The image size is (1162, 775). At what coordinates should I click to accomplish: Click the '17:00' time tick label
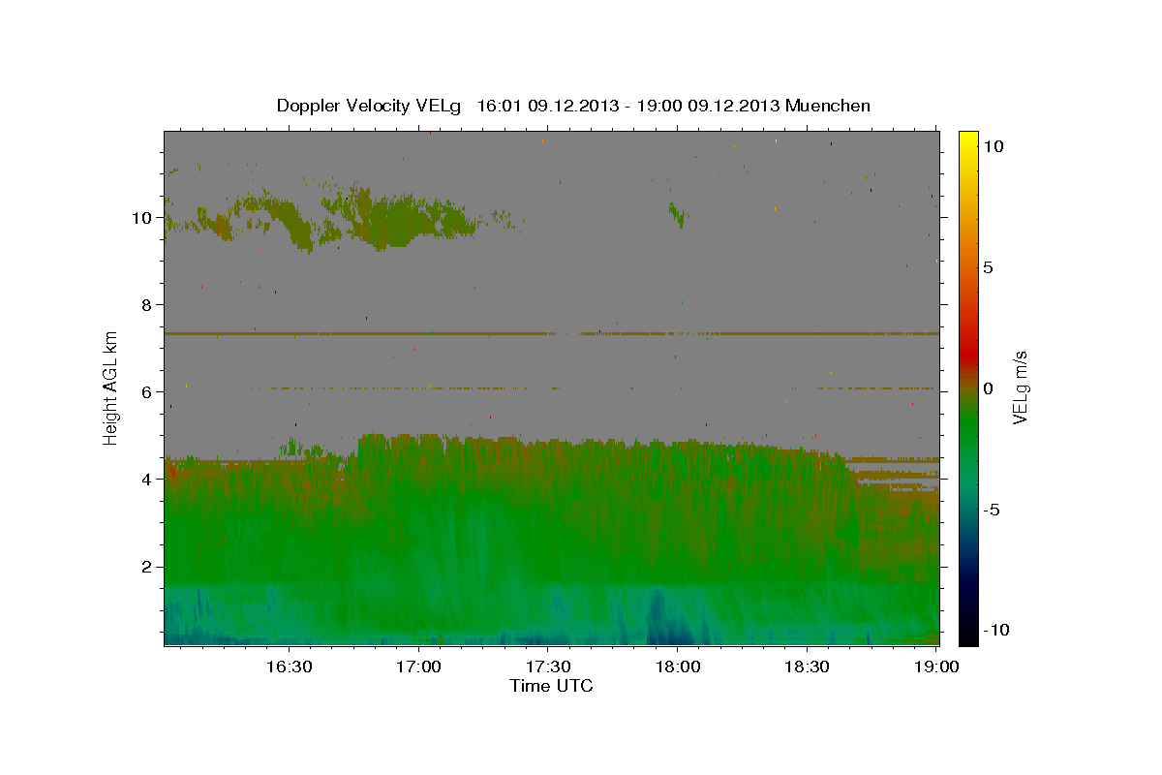418,667
